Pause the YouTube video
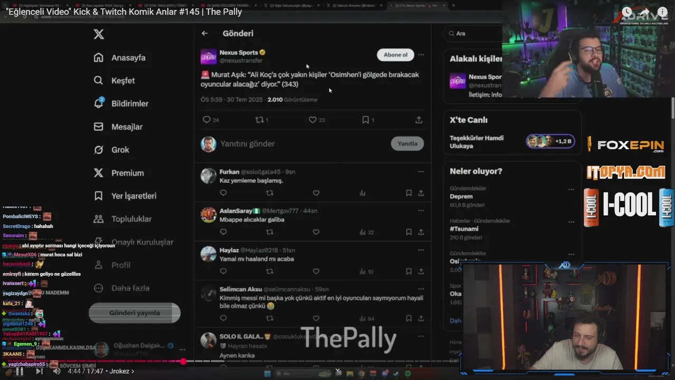Image resolution: width=675 pixels, height=380 pixels. (x=20, y=371)
